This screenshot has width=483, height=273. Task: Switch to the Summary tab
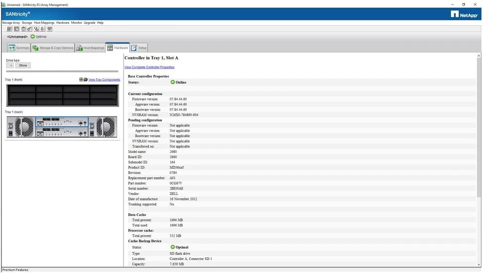[x=19, y=48]
